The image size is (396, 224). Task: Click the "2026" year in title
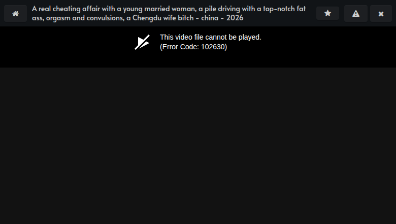click(x=235, y=18)
